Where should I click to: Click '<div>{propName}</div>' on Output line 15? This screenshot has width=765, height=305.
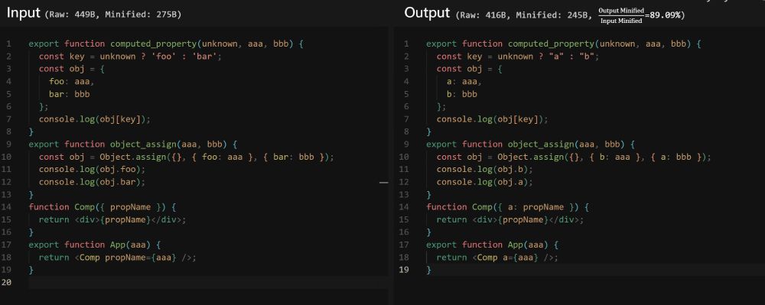pos(526,219)
